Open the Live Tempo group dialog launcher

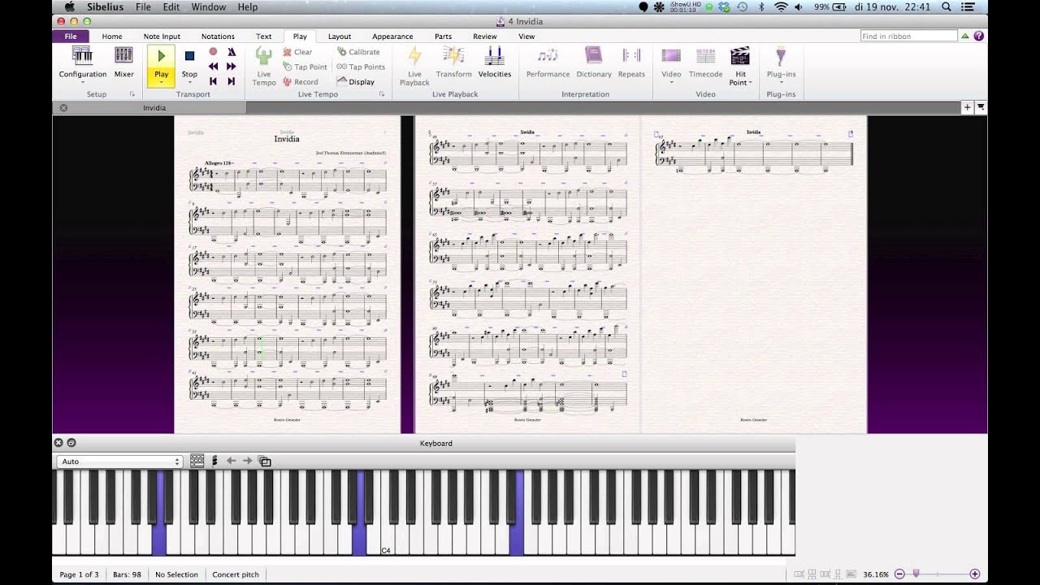tap(382, 94)
